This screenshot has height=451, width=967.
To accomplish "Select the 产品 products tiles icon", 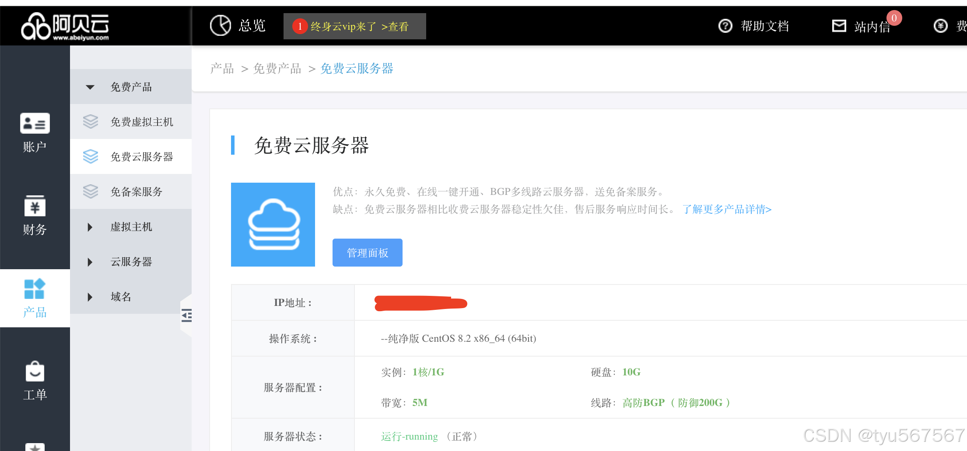I will click(35, 289).
